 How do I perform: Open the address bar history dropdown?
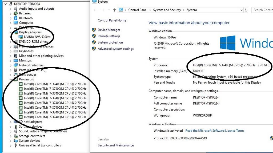(x=242, y=10)
